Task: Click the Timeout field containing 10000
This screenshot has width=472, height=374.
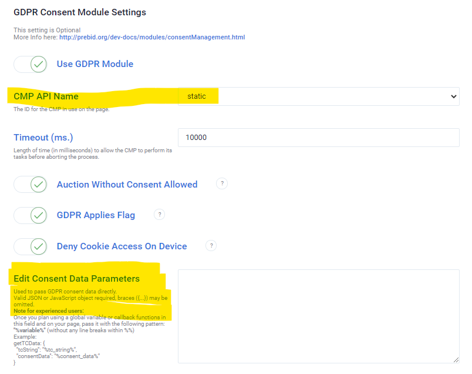Action: click(x=318, y=138)
